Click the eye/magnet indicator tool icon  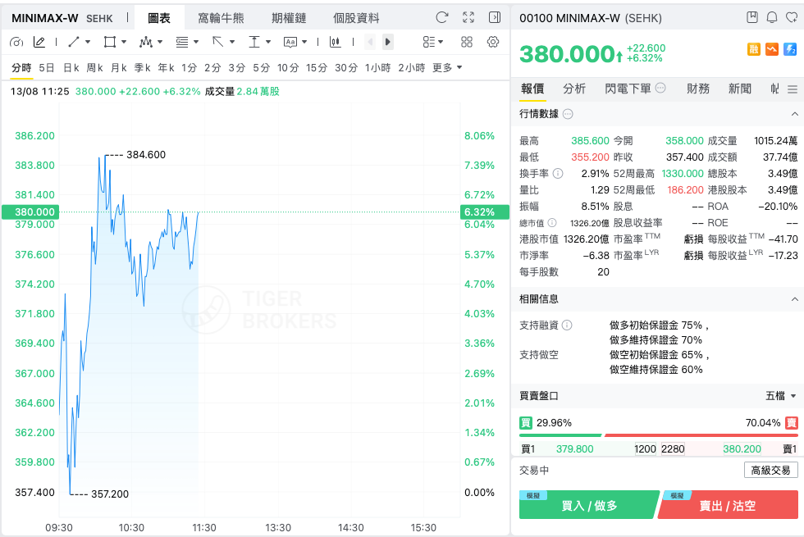coord(16,42)
